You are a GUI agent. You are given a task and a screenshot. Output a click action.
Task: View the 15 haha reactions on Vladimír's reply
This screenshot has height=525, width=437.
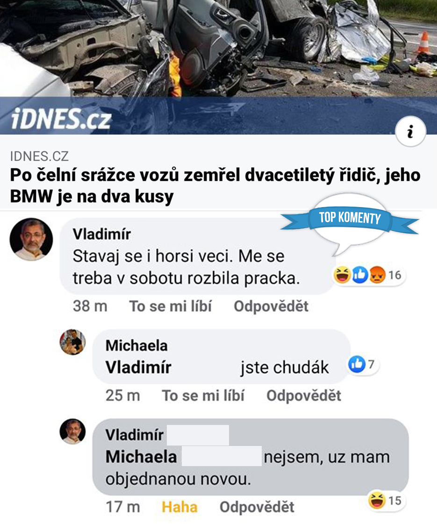point(385,501)
